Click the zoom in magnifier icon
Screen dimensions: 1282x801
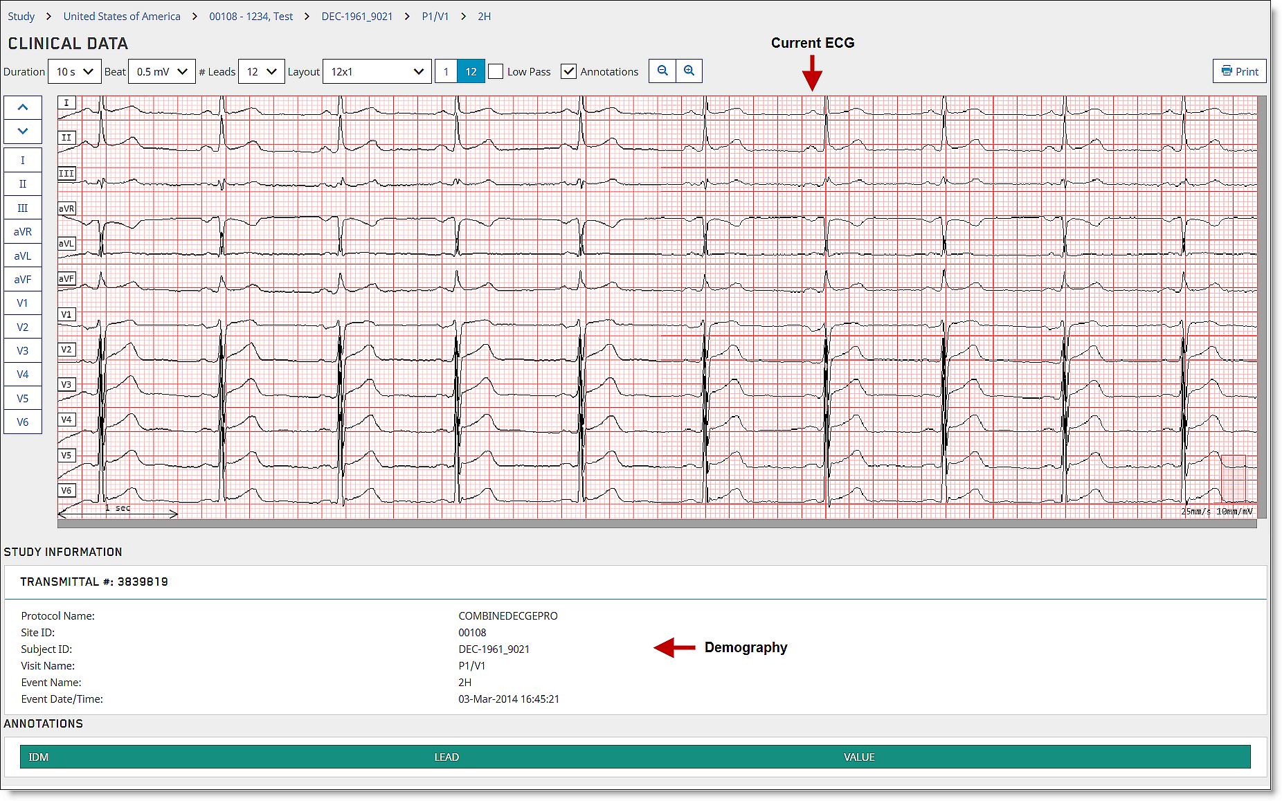(x=689, y=71)
